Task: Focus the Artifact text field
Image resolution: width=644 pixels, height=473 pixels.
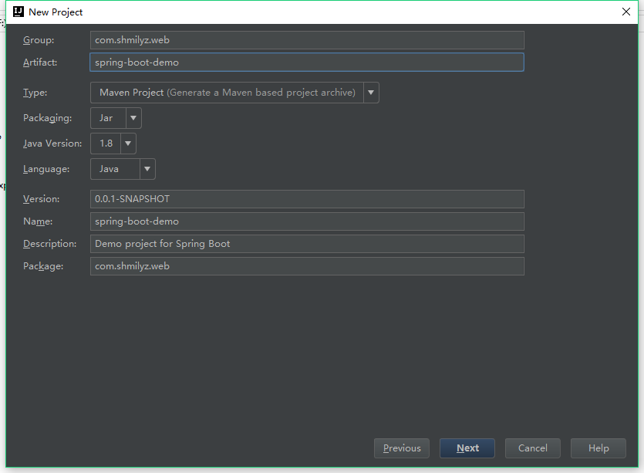Action: pyautogui.click(x=307, y=63)
